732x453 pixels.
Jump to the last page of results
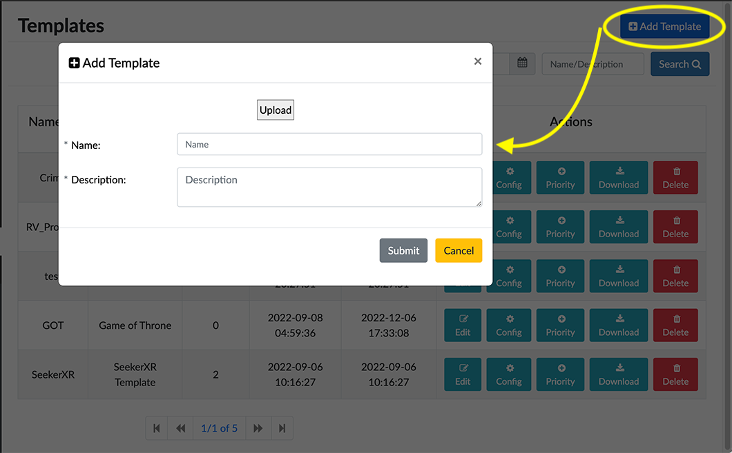point(282,428)
